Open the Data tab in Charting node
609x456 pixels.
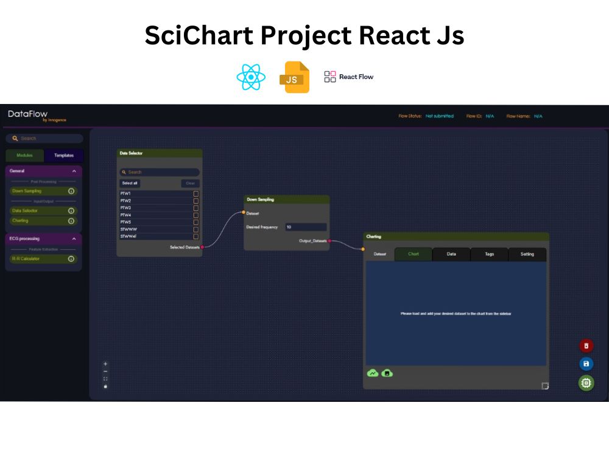(x=451, y=254)
